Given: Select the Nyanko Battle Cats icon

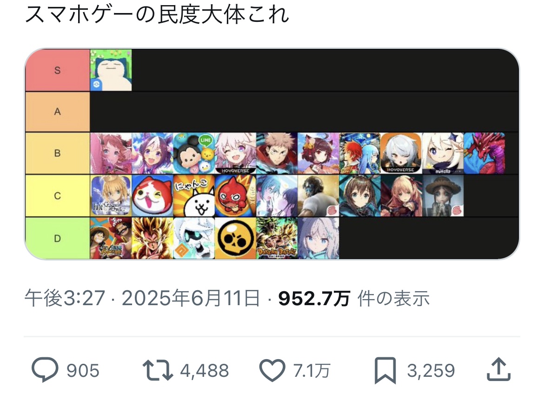Looking at the screenshot, I should click(194, 196).
